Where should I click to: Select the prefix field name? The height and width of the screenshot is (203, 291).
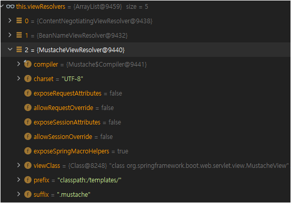41,180
